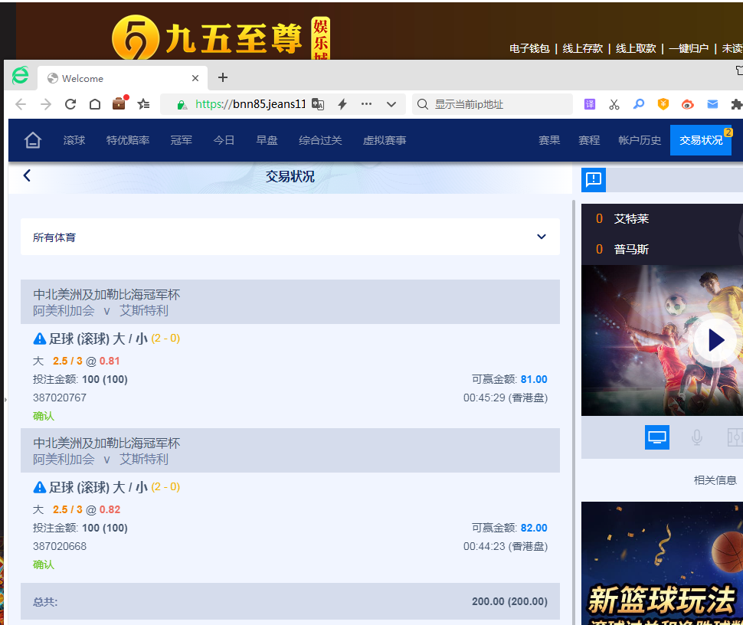The width and height of the screenshot is (743, 625).
Task: Click the odds 0.81 on first bet
Action: click(x=110, y=361)
